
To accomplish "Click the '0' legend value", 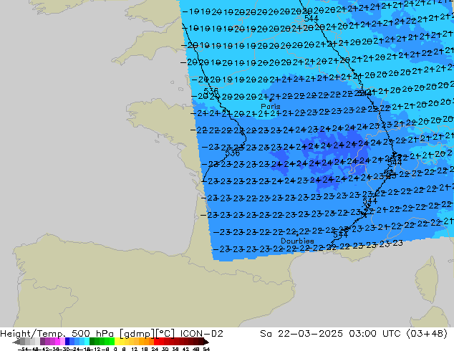I will [115, 350].
